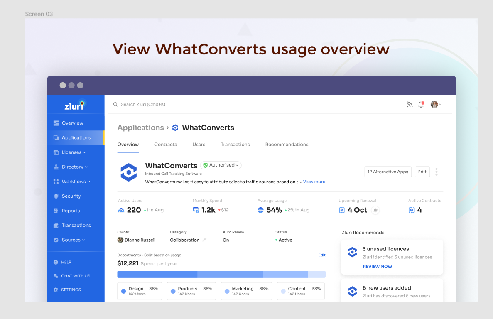Open the Authorised status dropdown
This screenshot has width=493, height=319.
pos(221,165)
